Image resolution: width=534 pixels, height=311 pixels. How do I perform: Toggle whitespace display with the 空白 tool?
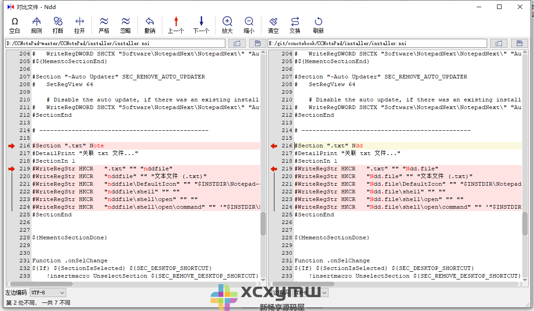point(14,25)
